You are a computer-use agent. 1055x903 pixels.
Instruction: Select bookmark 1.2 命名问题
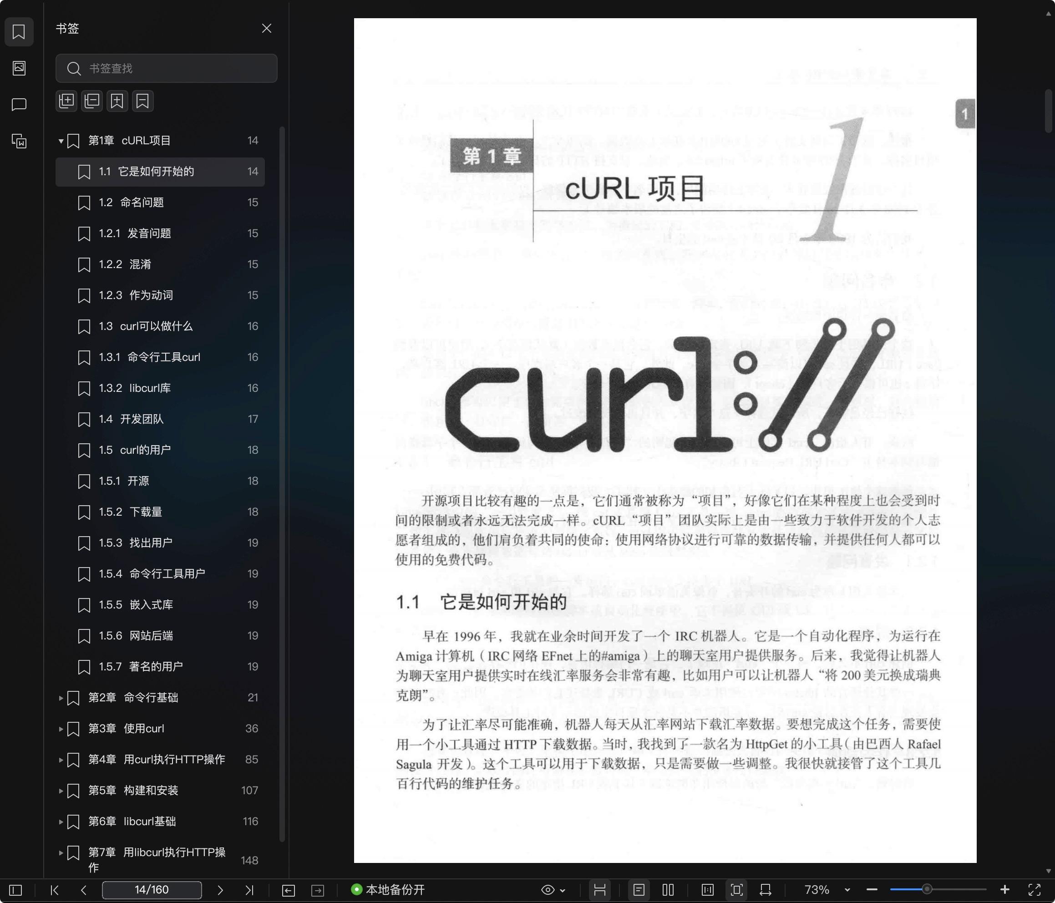tap(160, 203)
